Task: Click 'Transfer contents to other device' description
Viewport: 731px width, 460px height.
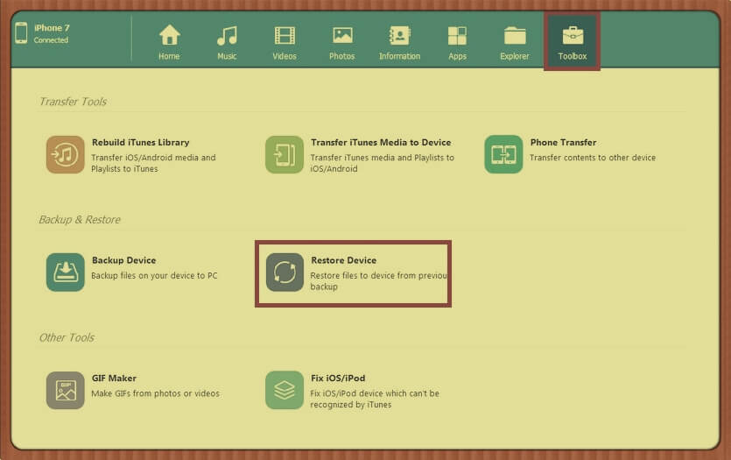Action: [593, 158]
